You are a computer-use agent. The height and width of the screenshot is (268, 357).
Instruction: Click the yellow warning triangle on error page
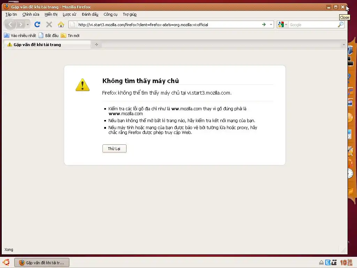coord(82,85)
